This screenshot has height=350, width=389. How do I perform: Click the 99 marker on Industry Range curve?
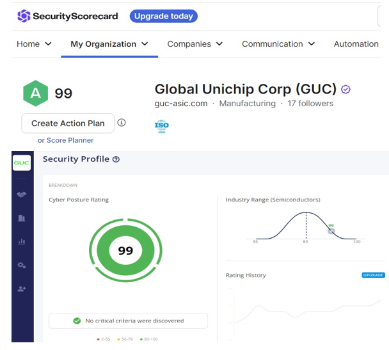click(x=331, y=230)
